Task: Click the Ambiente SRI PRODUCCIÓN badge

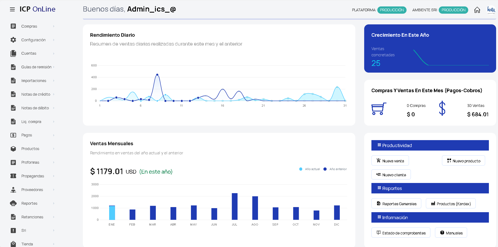Action: coord(453,10)
